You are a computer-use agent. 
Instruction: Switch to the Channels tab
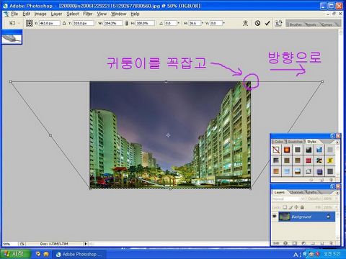(296, 192)
